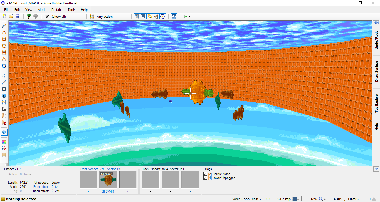Uncheck the Lower Unpegged flag
Image resolution: width=380 pixels, height=202 pixels.
click(205, 178)
